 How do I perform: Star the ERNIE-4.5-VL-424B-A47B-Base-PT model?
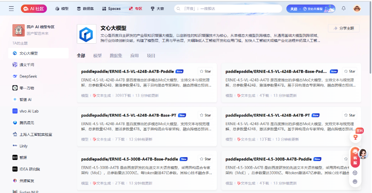(205, 115)
